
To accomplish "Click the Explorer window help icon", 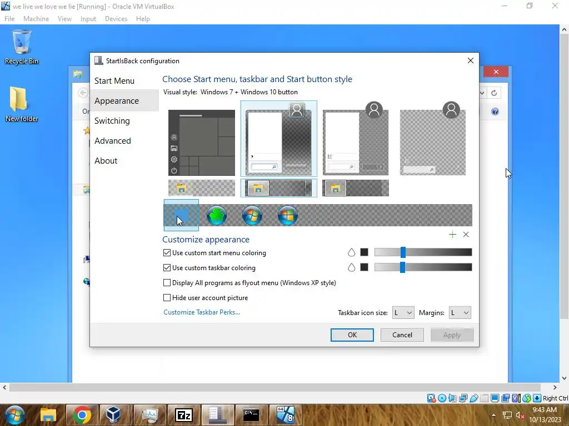I will tap(495, 111).
